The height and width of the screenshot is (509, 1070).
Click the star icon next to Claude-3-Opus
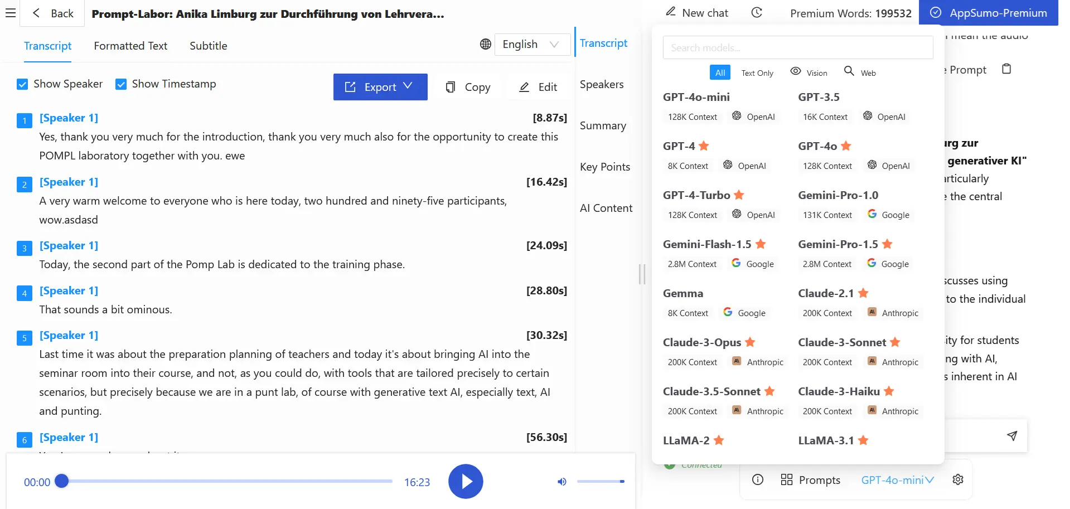pyautogui.click(x=750, y=342)
